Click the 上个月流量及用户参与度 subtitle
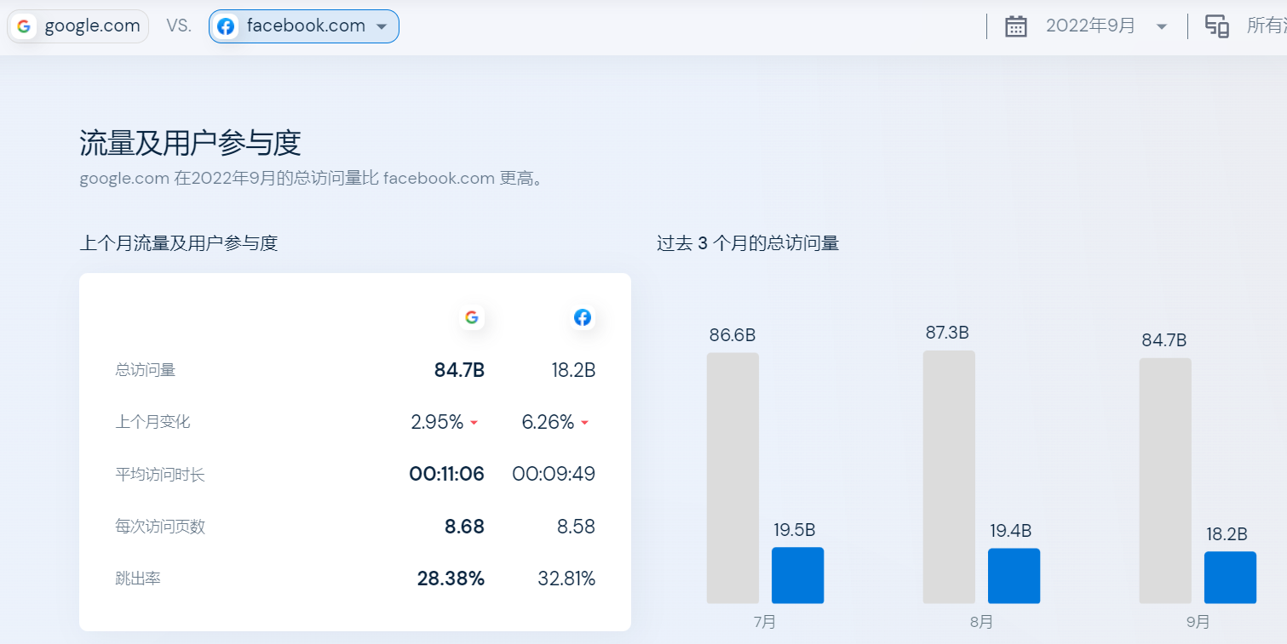This screenshot has height=644, width=1287. point(179,243)
